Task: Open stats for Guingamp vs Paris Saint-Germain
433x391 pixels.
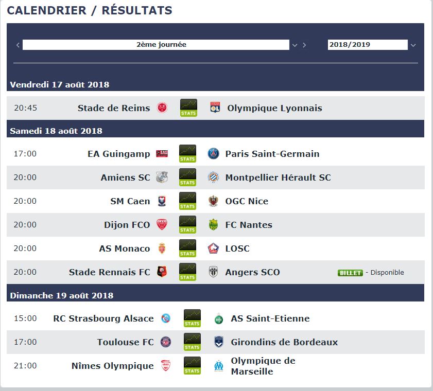Action: [187, 154]
